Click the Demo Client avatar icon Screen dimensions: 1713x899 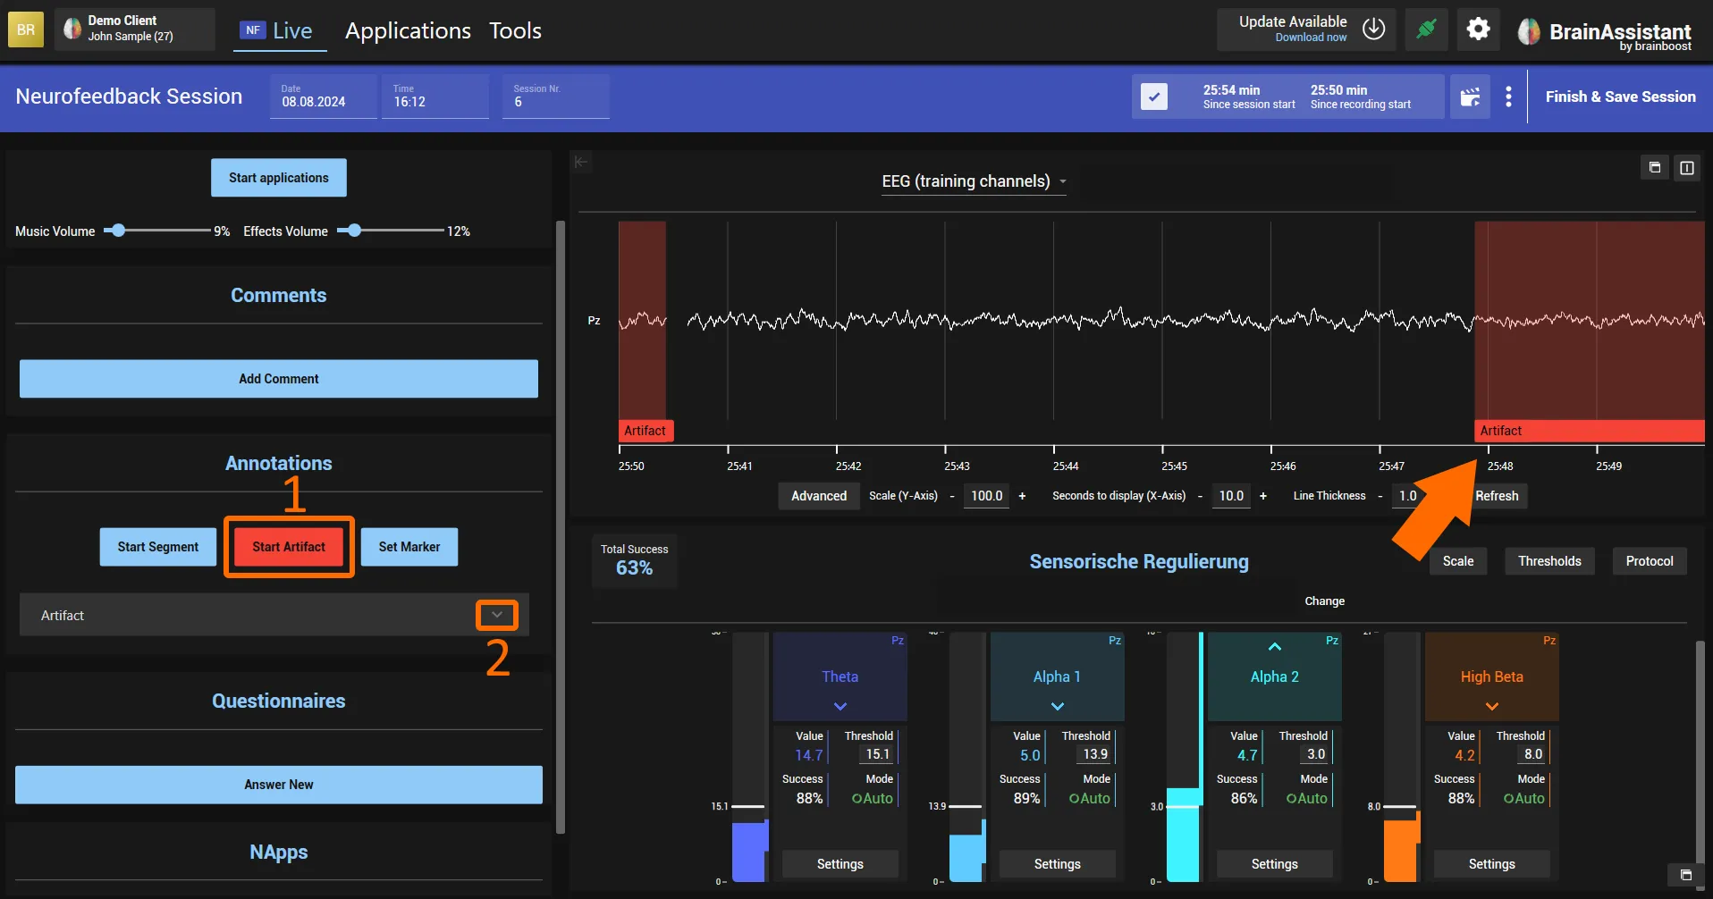(72, 29)
